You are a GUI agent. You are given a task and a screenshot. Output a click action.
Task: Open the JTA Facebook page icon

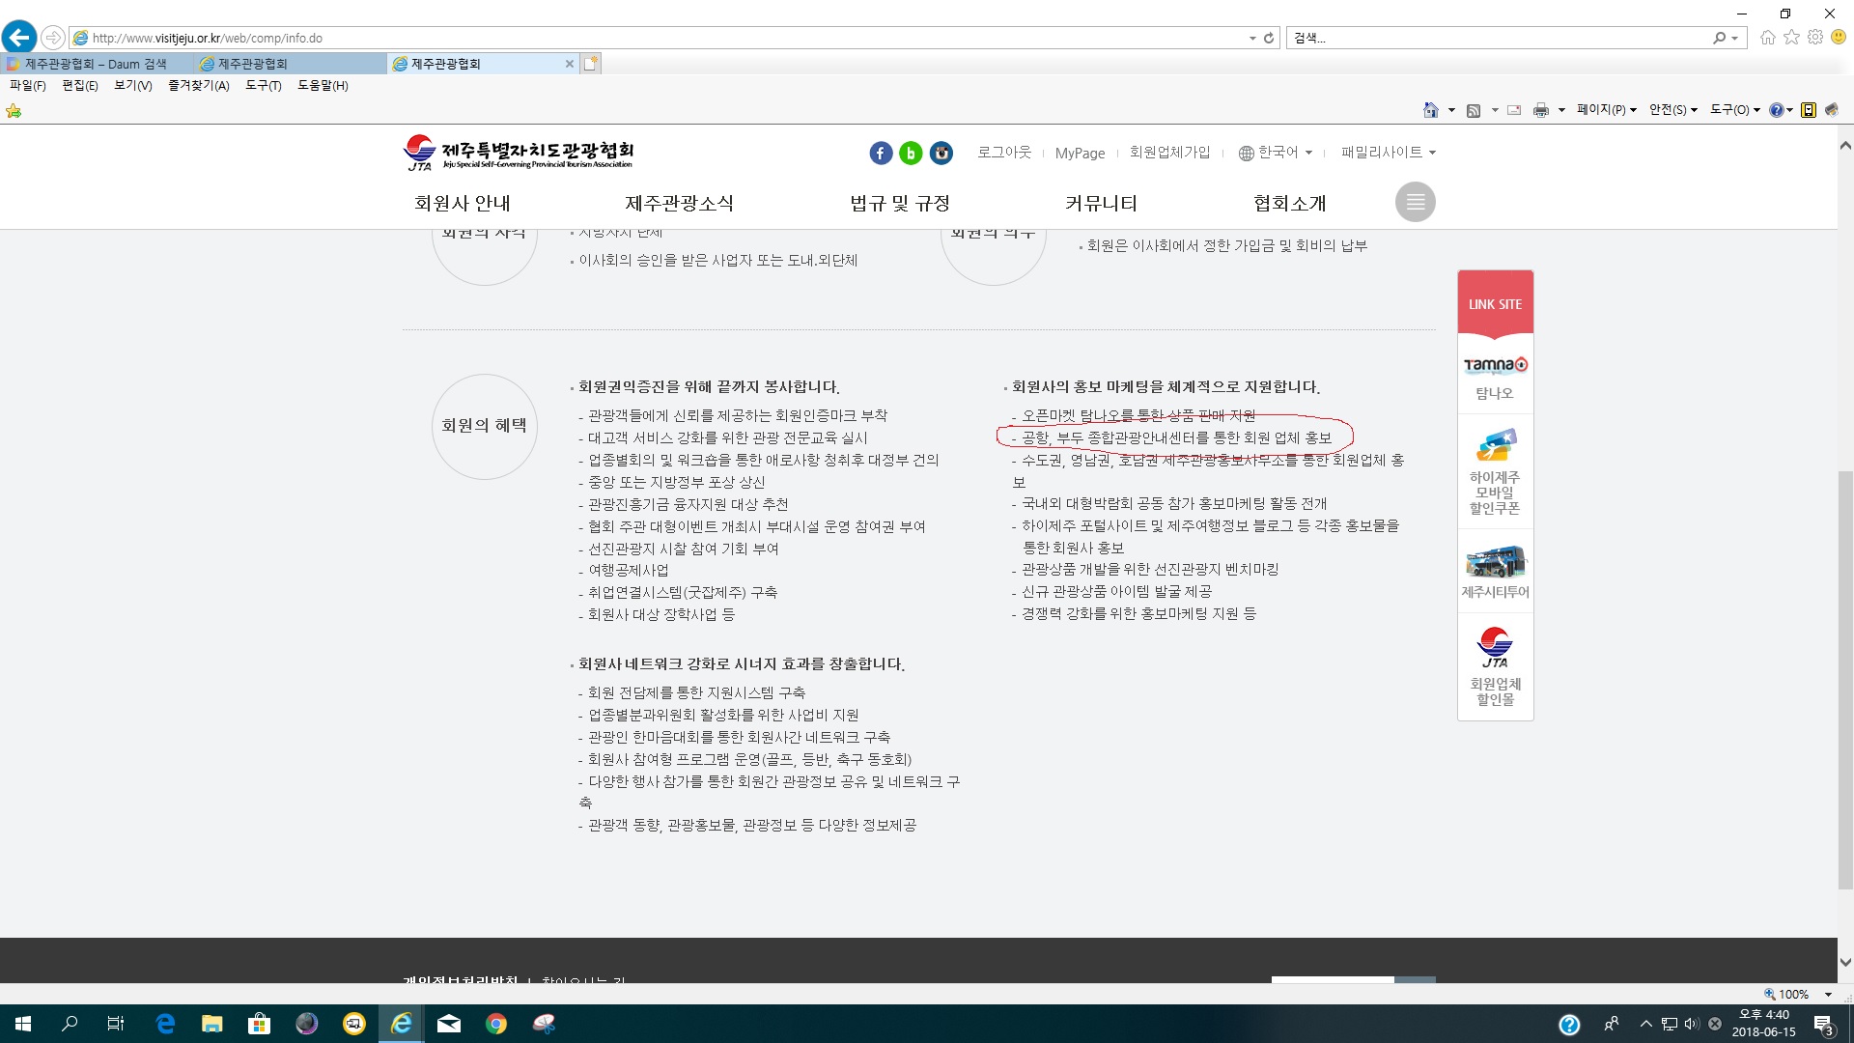[880, 153]
